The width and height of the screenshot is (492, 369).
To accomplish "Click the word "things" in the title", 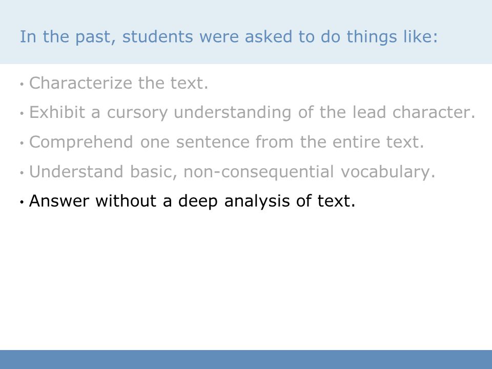I will (372, 37).
